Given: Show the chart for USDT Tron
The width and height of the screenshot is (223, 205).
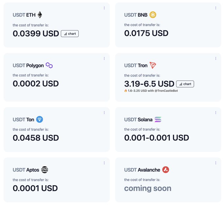Looking at the screenshot, I should point(185,84).
